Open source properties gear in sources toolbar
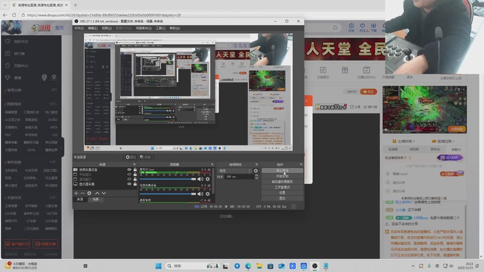The height and width of the screenshot is (272, 484). coord(89,193)
